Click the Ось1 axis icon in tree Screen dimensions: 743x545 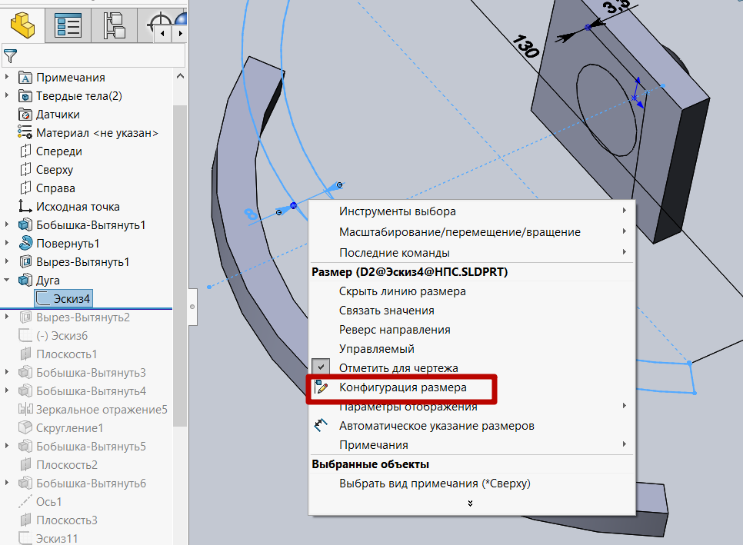point(25,501)
